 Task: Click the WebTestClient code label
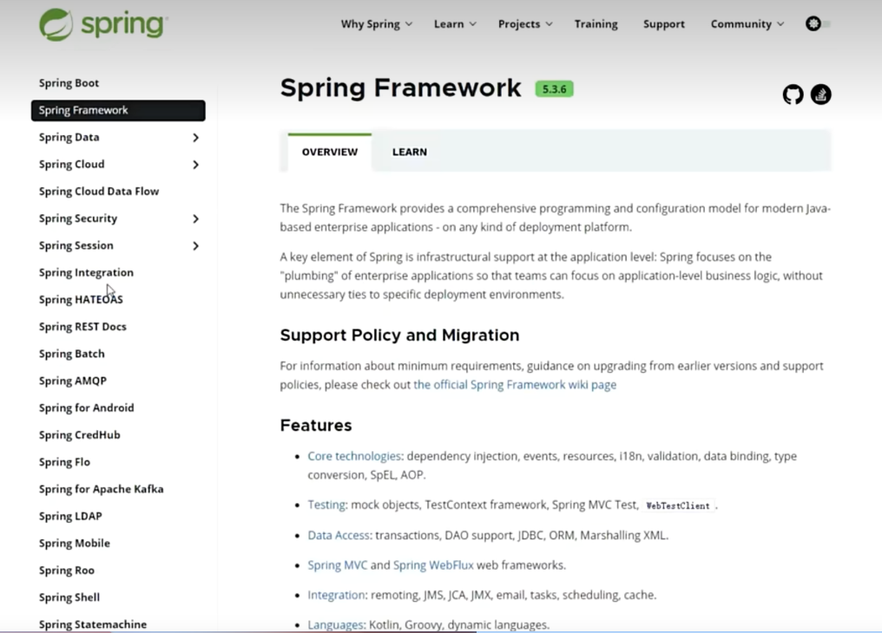[x=678, y=506]
